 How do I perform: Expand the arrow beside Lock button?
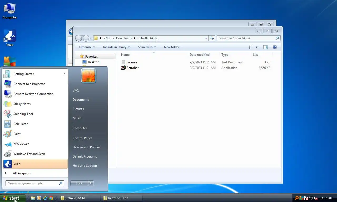[x=91, y=183]
